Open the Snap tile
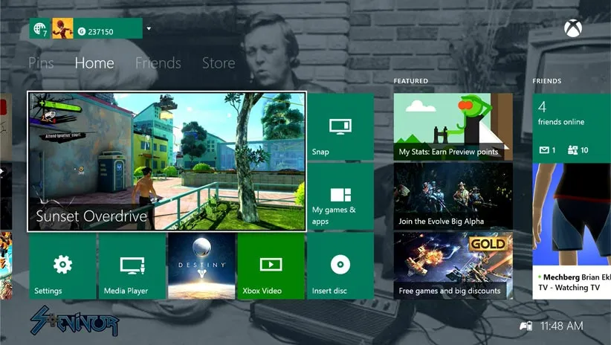Viewport: 611px width, 345px height. [x=340, y=126]
